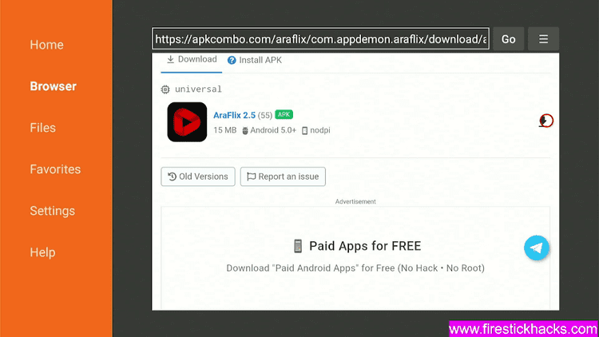
Task: Click the universal architecture label
Action: pyautogui.click(x=198, y=89)
